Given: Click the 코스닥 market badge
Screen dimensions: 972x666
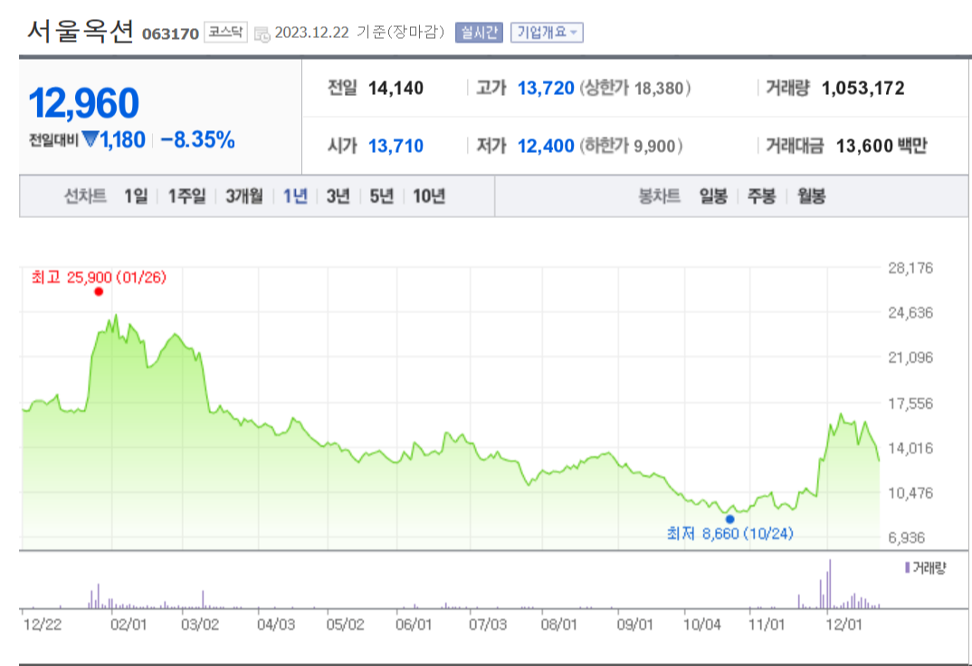Looking at the screenshot, I should click(225, 33).
